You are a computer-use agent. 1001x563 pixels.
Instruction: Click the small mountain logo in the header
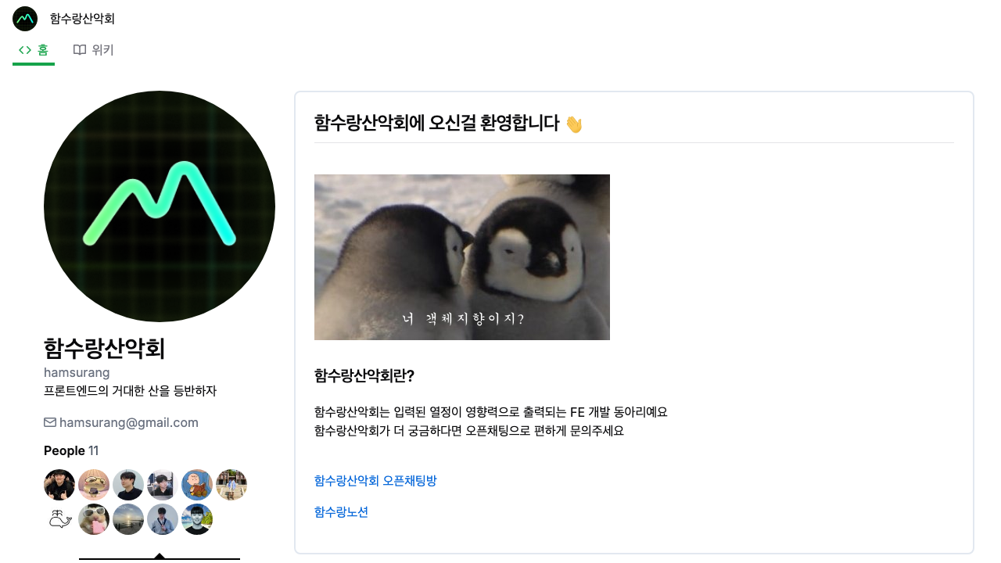click(25, 19)
